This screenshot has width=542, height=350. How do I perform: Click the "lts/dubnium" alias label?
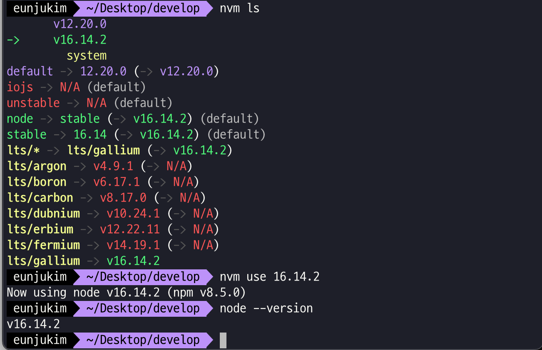coord(43,214)
